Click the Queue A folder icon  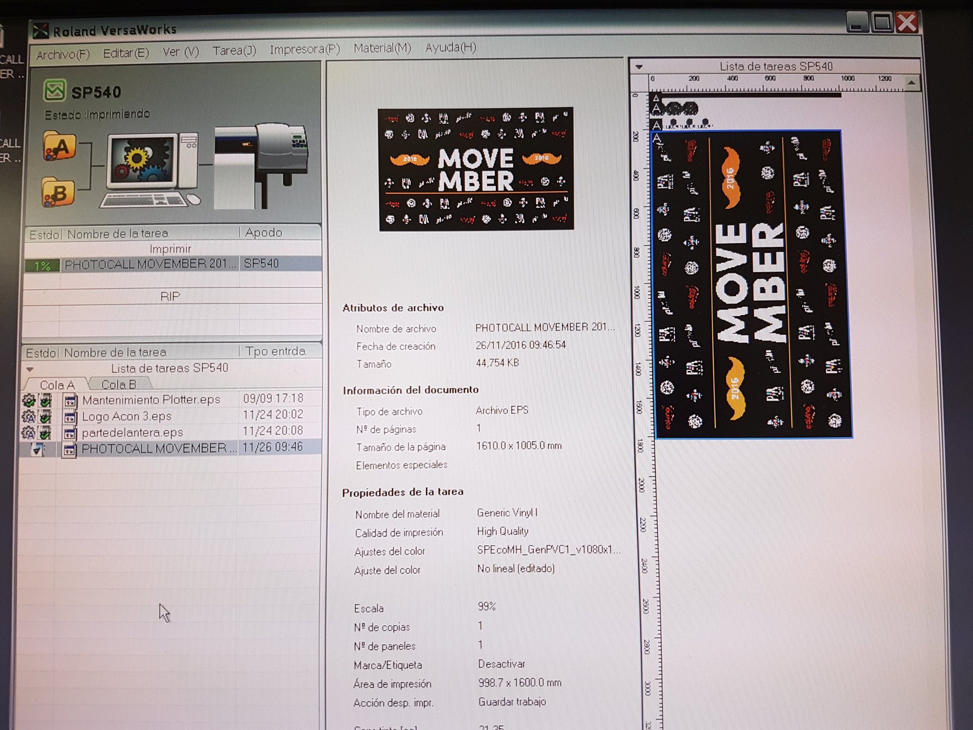click(x=59, y=146)
